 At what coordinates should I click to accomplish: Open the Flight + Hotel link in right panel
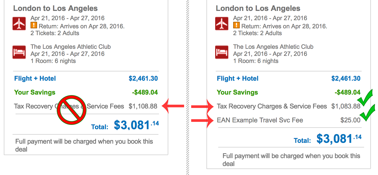click(238, 79)
